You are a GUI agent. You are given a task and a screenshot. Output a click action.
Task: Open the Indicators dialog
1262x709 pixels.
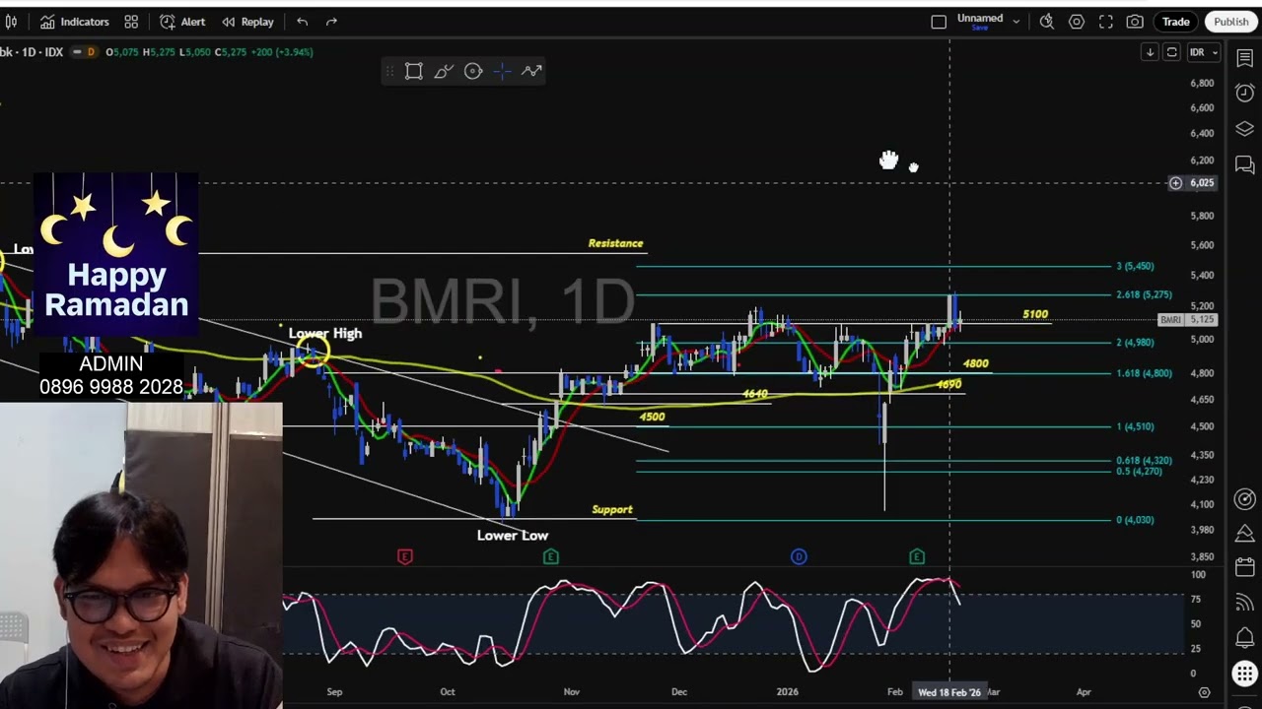74,22
